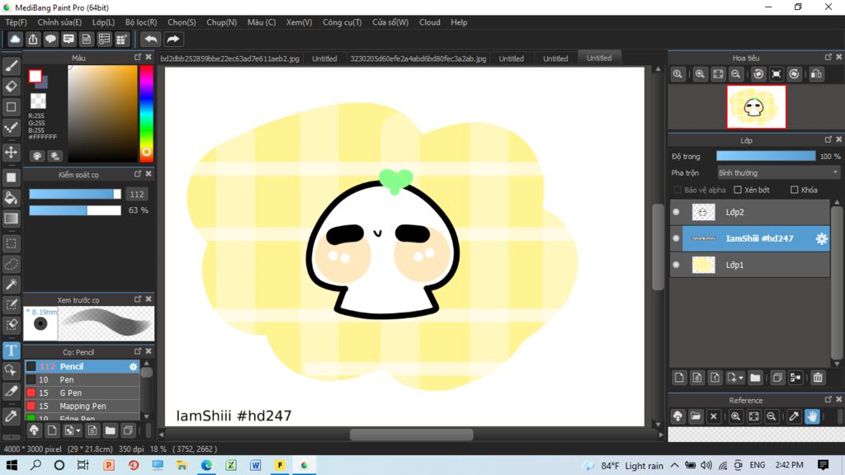The height and width of the screenshot is (475, 845).
Task: Undock the Màu color panel
Action: point(138,57)
